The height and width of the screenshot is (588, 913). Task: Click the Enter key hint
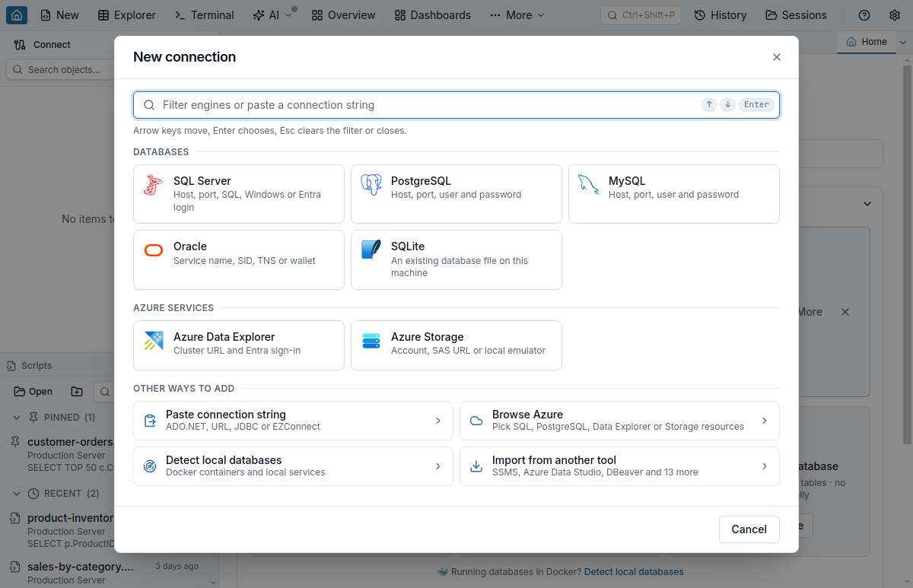[756, 105]
